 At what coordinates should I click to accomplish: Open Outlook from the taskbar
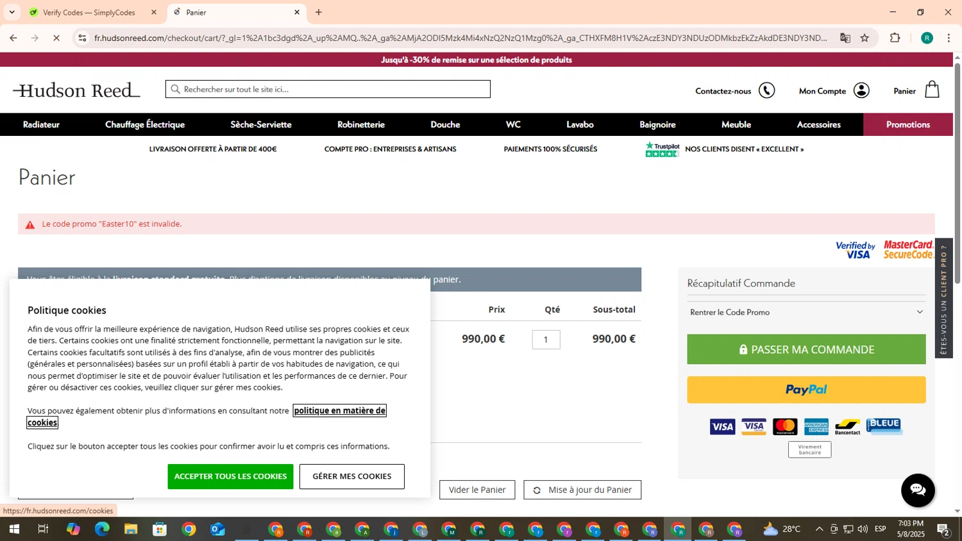click(x=217, y=529)
